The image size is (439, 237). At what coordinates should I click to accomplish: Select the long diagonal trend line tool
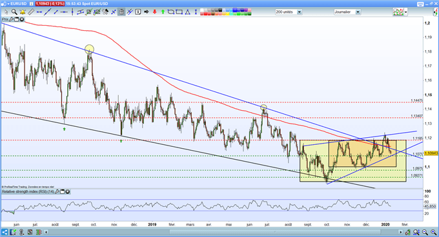point(47,12)
